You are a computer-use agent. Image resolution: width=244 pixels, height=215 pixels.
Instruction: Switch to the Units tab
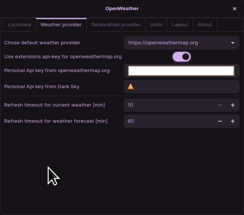pyautogui.click(x=156, y=25)
